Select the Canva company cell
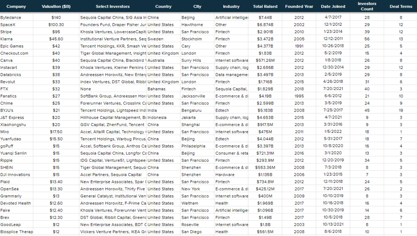 click(17, 61)
